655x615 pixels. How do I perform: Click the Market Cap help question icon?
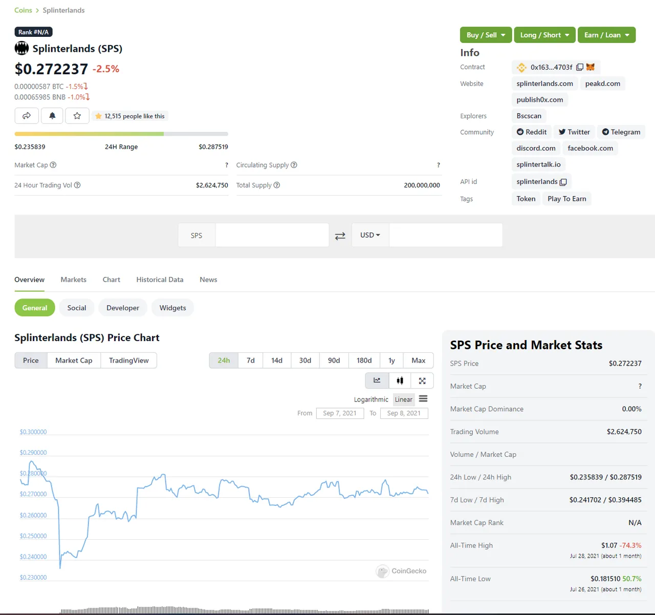pos(53,165)
